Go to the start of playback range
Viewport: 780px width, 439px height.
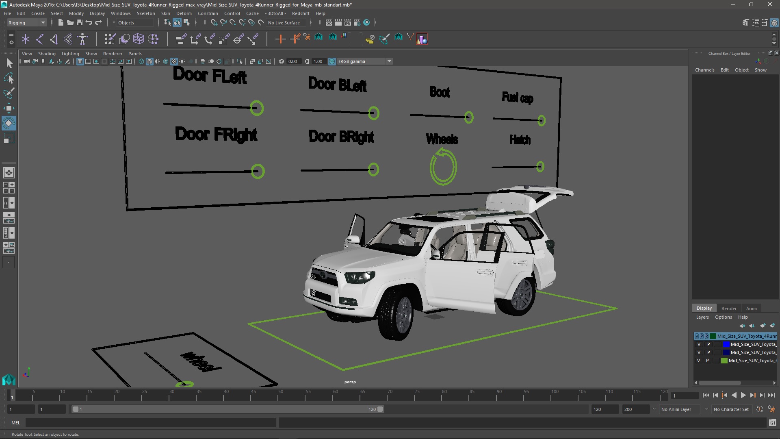(x=706, y=395)
